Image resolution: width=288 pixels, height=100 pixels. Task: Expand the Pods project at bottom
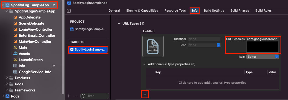[3, 96]
